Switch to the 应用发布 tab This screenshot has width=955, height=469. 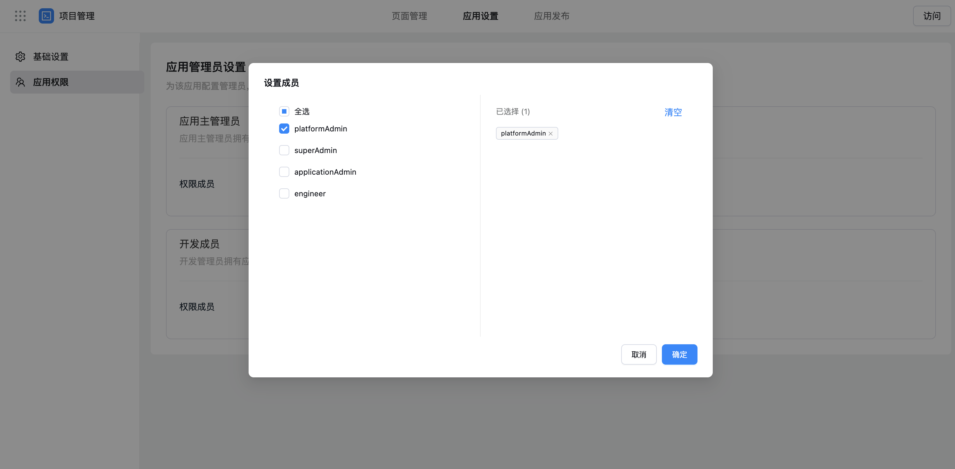pyautogui.click(x=552, y=16)
